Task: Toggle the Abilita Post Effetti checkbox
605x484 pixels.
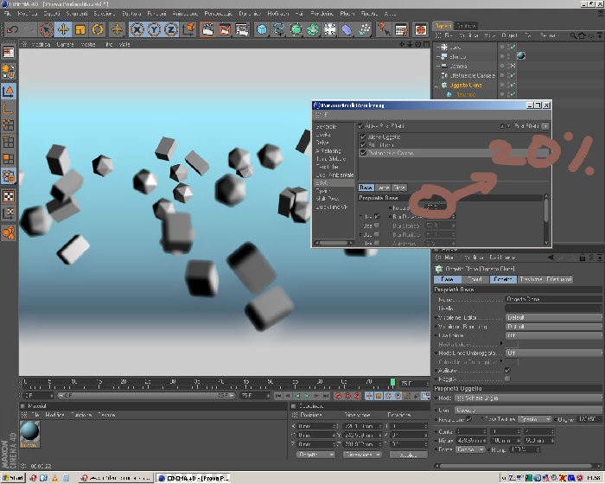Action: (360, 126)
